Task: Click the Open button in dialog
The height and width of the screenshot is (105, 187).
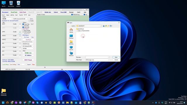Action: 116,57
